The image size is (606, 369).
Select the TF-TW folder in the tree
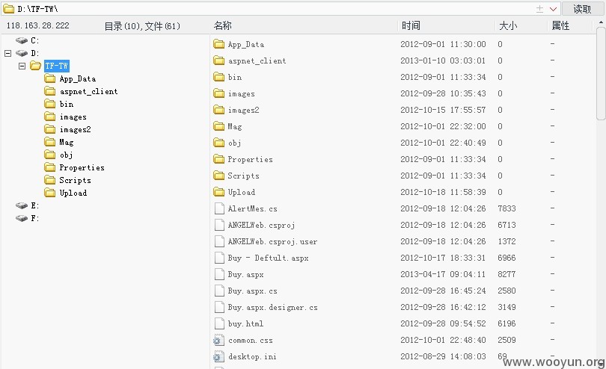56,66
